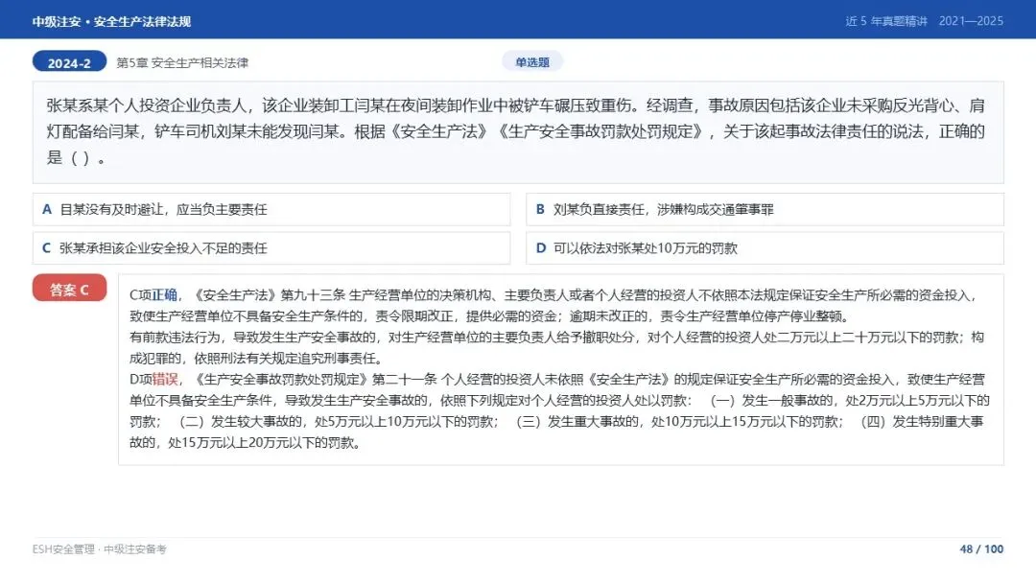Click the blue 正确 word in explanation
The height and width of the screenshot is (583, 1036).
pyautogui.click(x=165, y=295)
